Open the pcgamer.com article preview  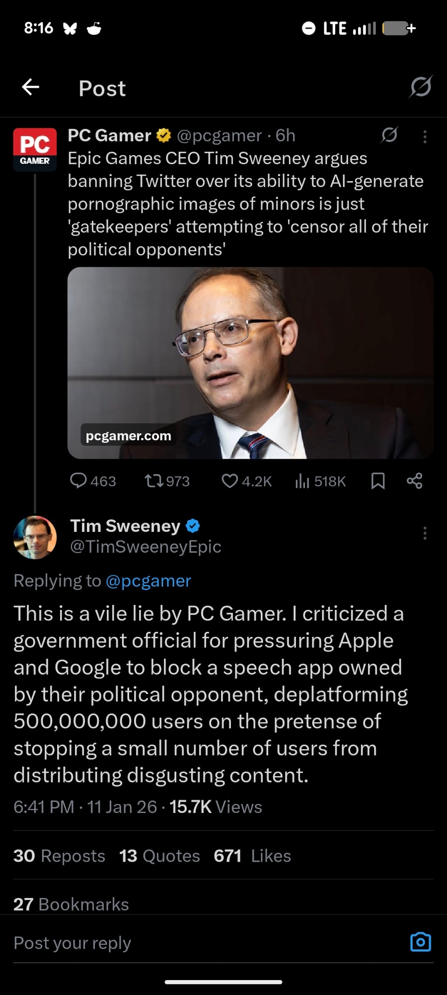250,363
